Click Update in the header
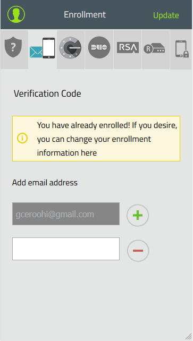The height and width of the screenshot is (341, 193). point(166,15)
